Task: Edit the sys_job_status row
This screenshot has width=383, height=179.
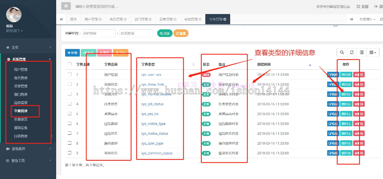Action: click(x=333, y=104)
